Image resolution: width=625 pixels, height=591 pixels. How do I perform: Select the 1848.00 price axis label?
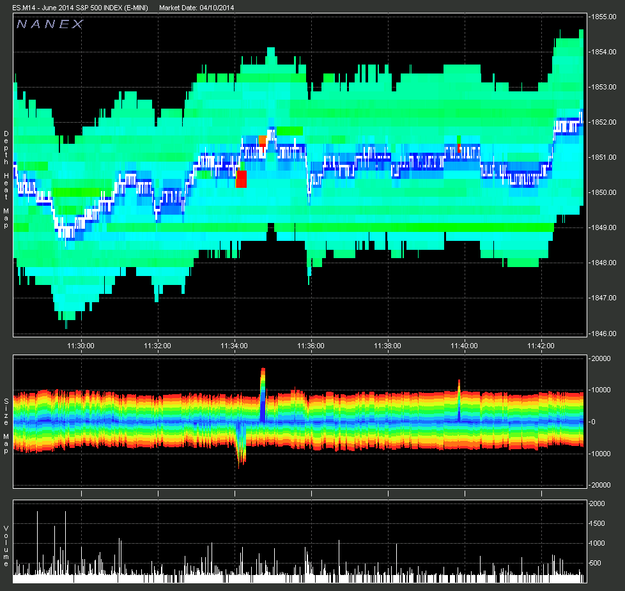(604, 263)
